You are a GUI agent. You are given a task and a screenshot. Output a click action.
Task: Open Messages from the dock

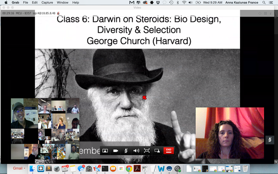[x=81, y=168]
